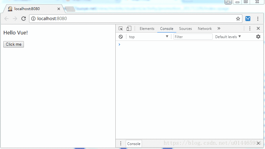Reload the localhost:8080 page
Viewport: 265px width, 149px height.
(24, 19)
